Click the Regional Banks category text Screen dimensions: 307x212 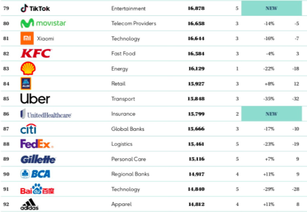[130, 174]
